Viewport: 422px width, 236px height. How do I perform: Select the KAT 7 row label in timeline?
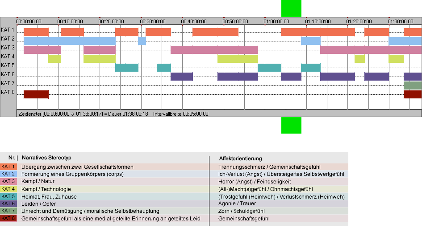[8, 83]
